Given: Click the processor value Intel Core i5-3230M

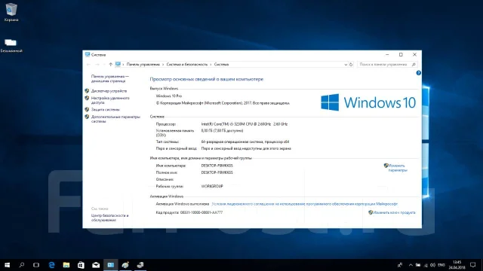Looking at the screenshot, I should point(245,124).
